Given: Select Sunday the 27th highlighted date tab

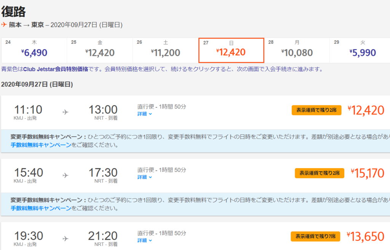Looking at the screenshot, I should coord(231,50).
